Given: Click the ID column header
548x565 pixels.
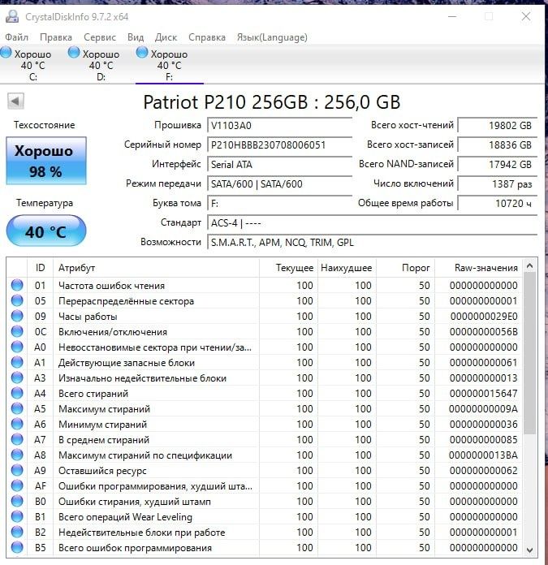Looking at the screenshot, I should [40, 268].
